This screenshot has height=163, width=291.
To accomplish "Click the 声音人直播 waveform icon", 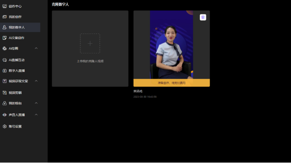I will tap(5, 115).
